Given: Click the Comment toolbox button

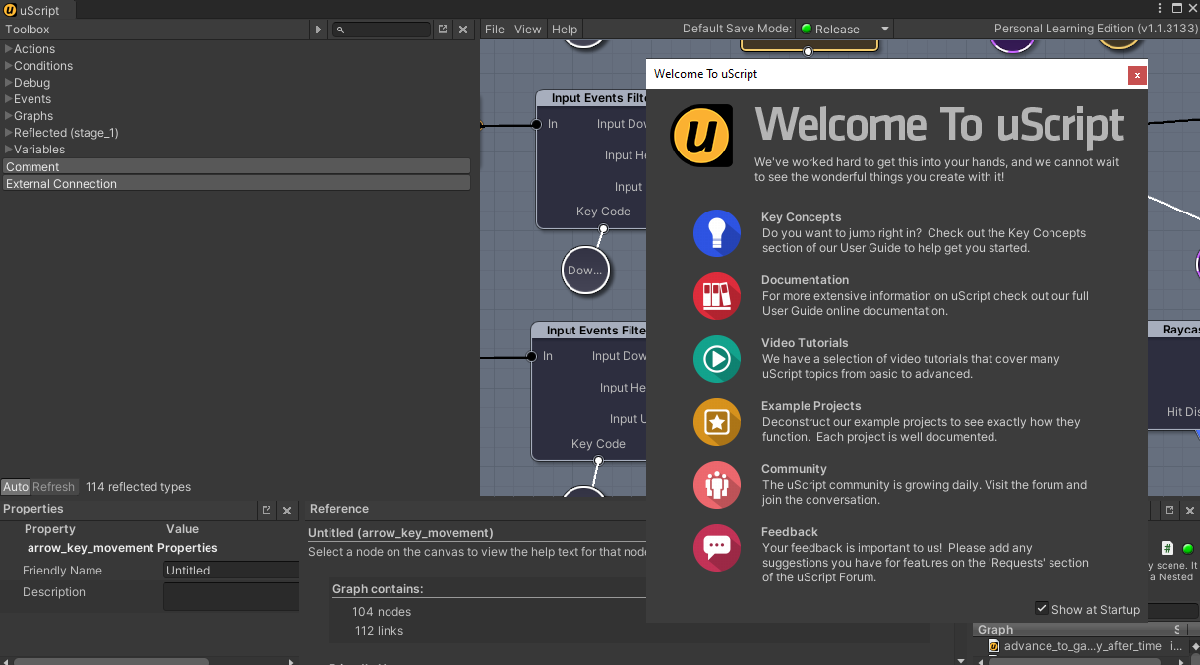Looking at the screenshot, I should pyautogui.click(x=236, y=167).
